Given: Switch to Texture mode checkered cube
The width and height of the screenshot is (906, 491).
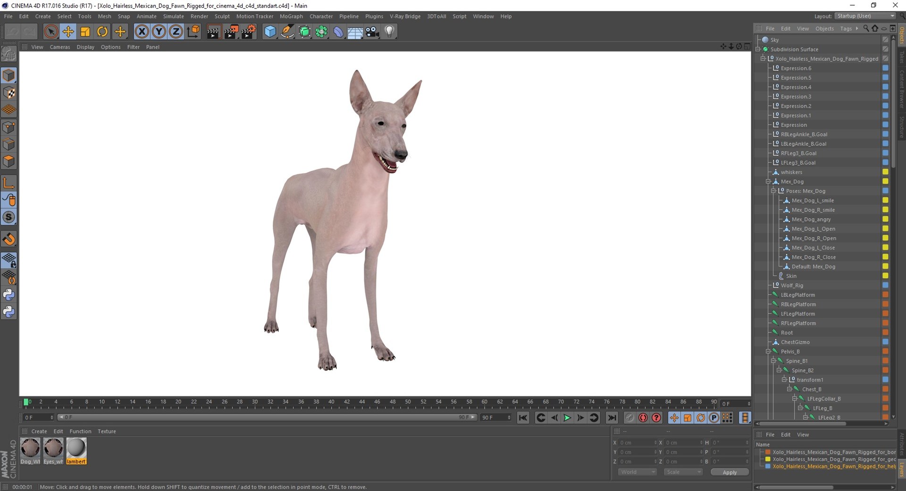Looking at the screenshot, I should [x=9, y=92].
